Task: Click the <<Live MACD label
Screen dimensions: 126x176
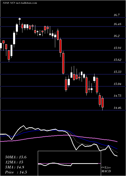Action: click(106, 169)
